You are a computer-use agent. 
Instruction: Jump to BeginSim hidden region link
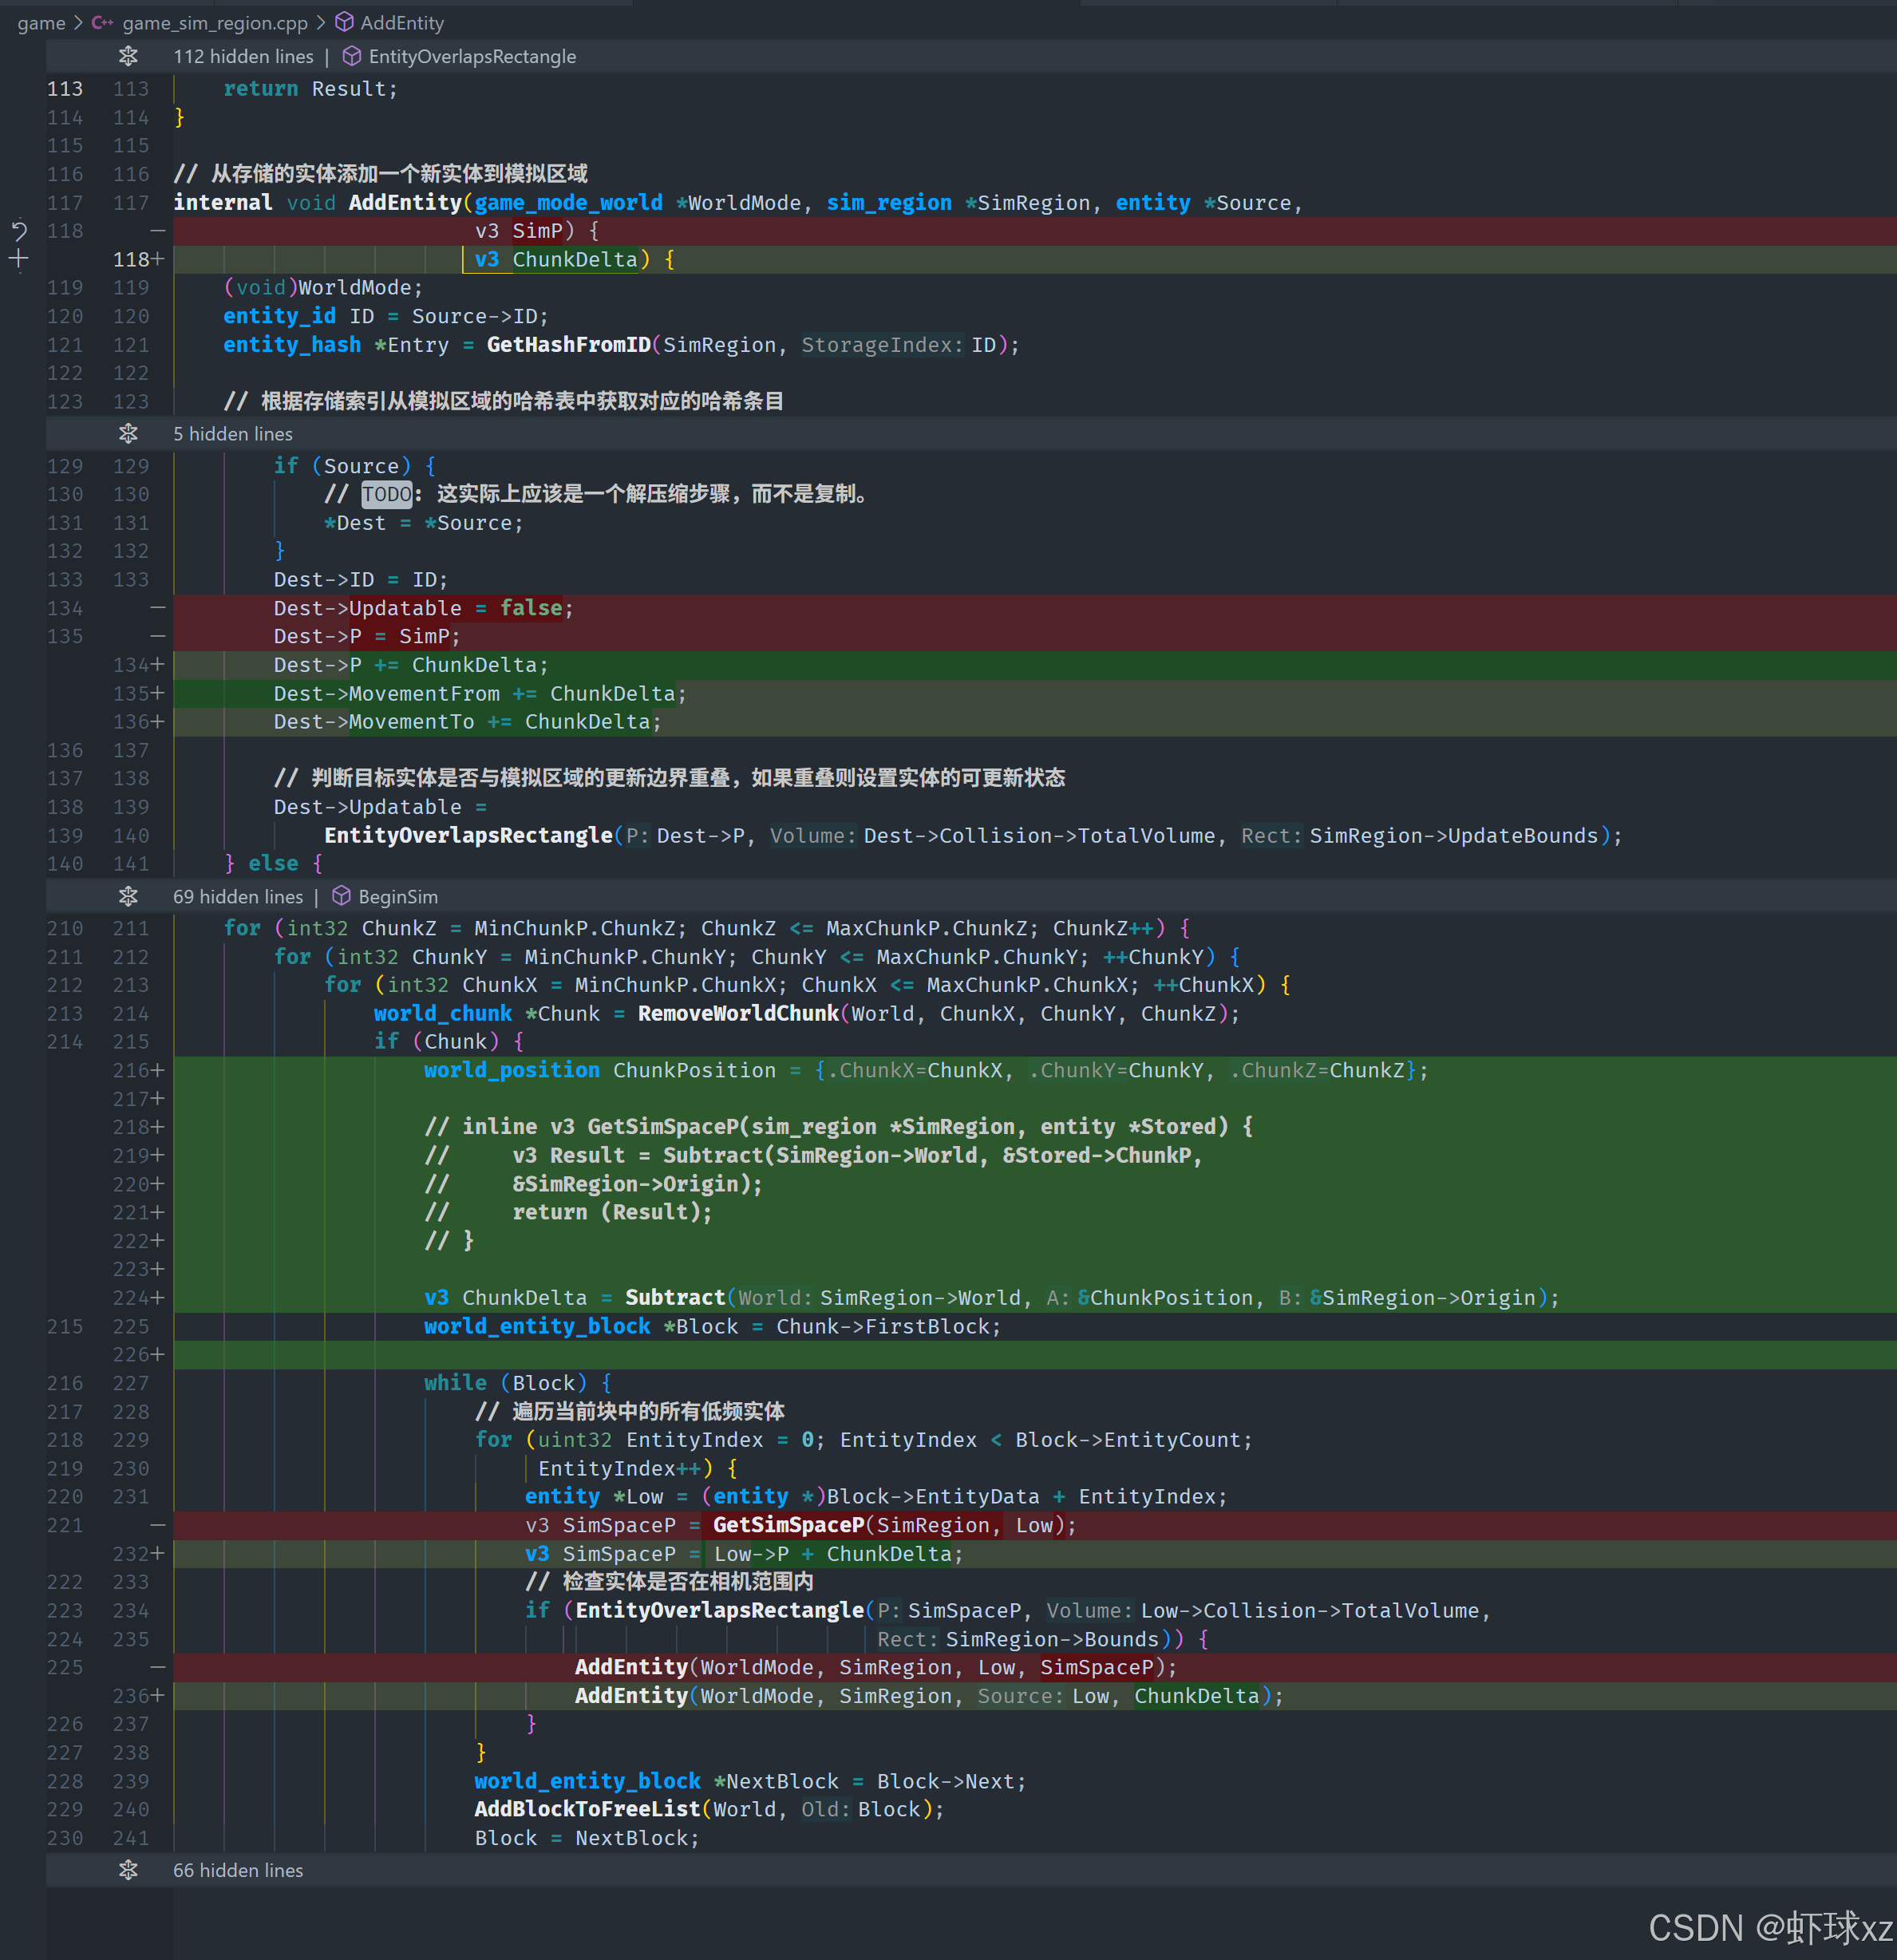[x=398, y=896]
